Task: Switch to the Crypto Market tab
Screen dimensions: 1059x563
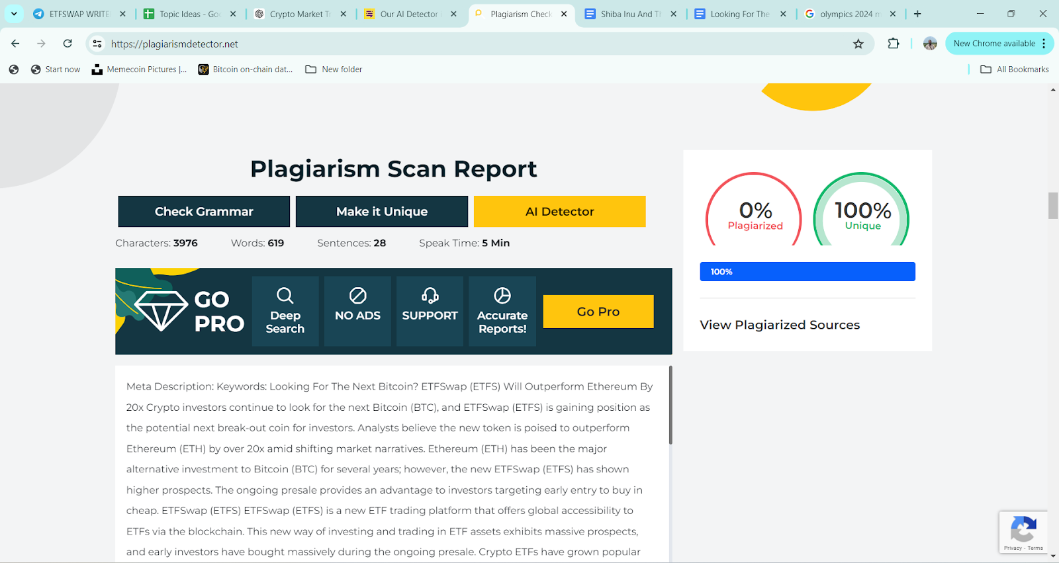Action: [x=293, y=14]
